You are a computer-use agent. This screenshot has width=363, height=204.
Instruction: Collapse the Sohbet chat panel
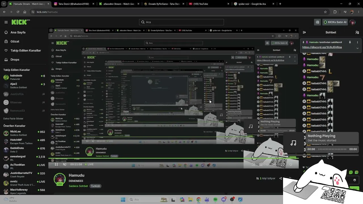click(x=304, y=33)
